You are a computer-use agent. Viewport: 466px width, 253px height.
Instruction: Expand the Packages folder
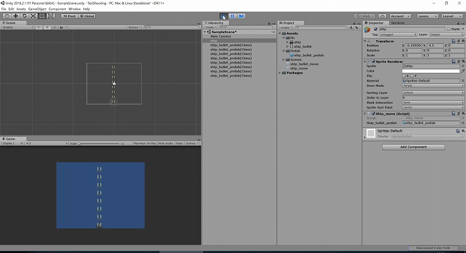point(280,73)
